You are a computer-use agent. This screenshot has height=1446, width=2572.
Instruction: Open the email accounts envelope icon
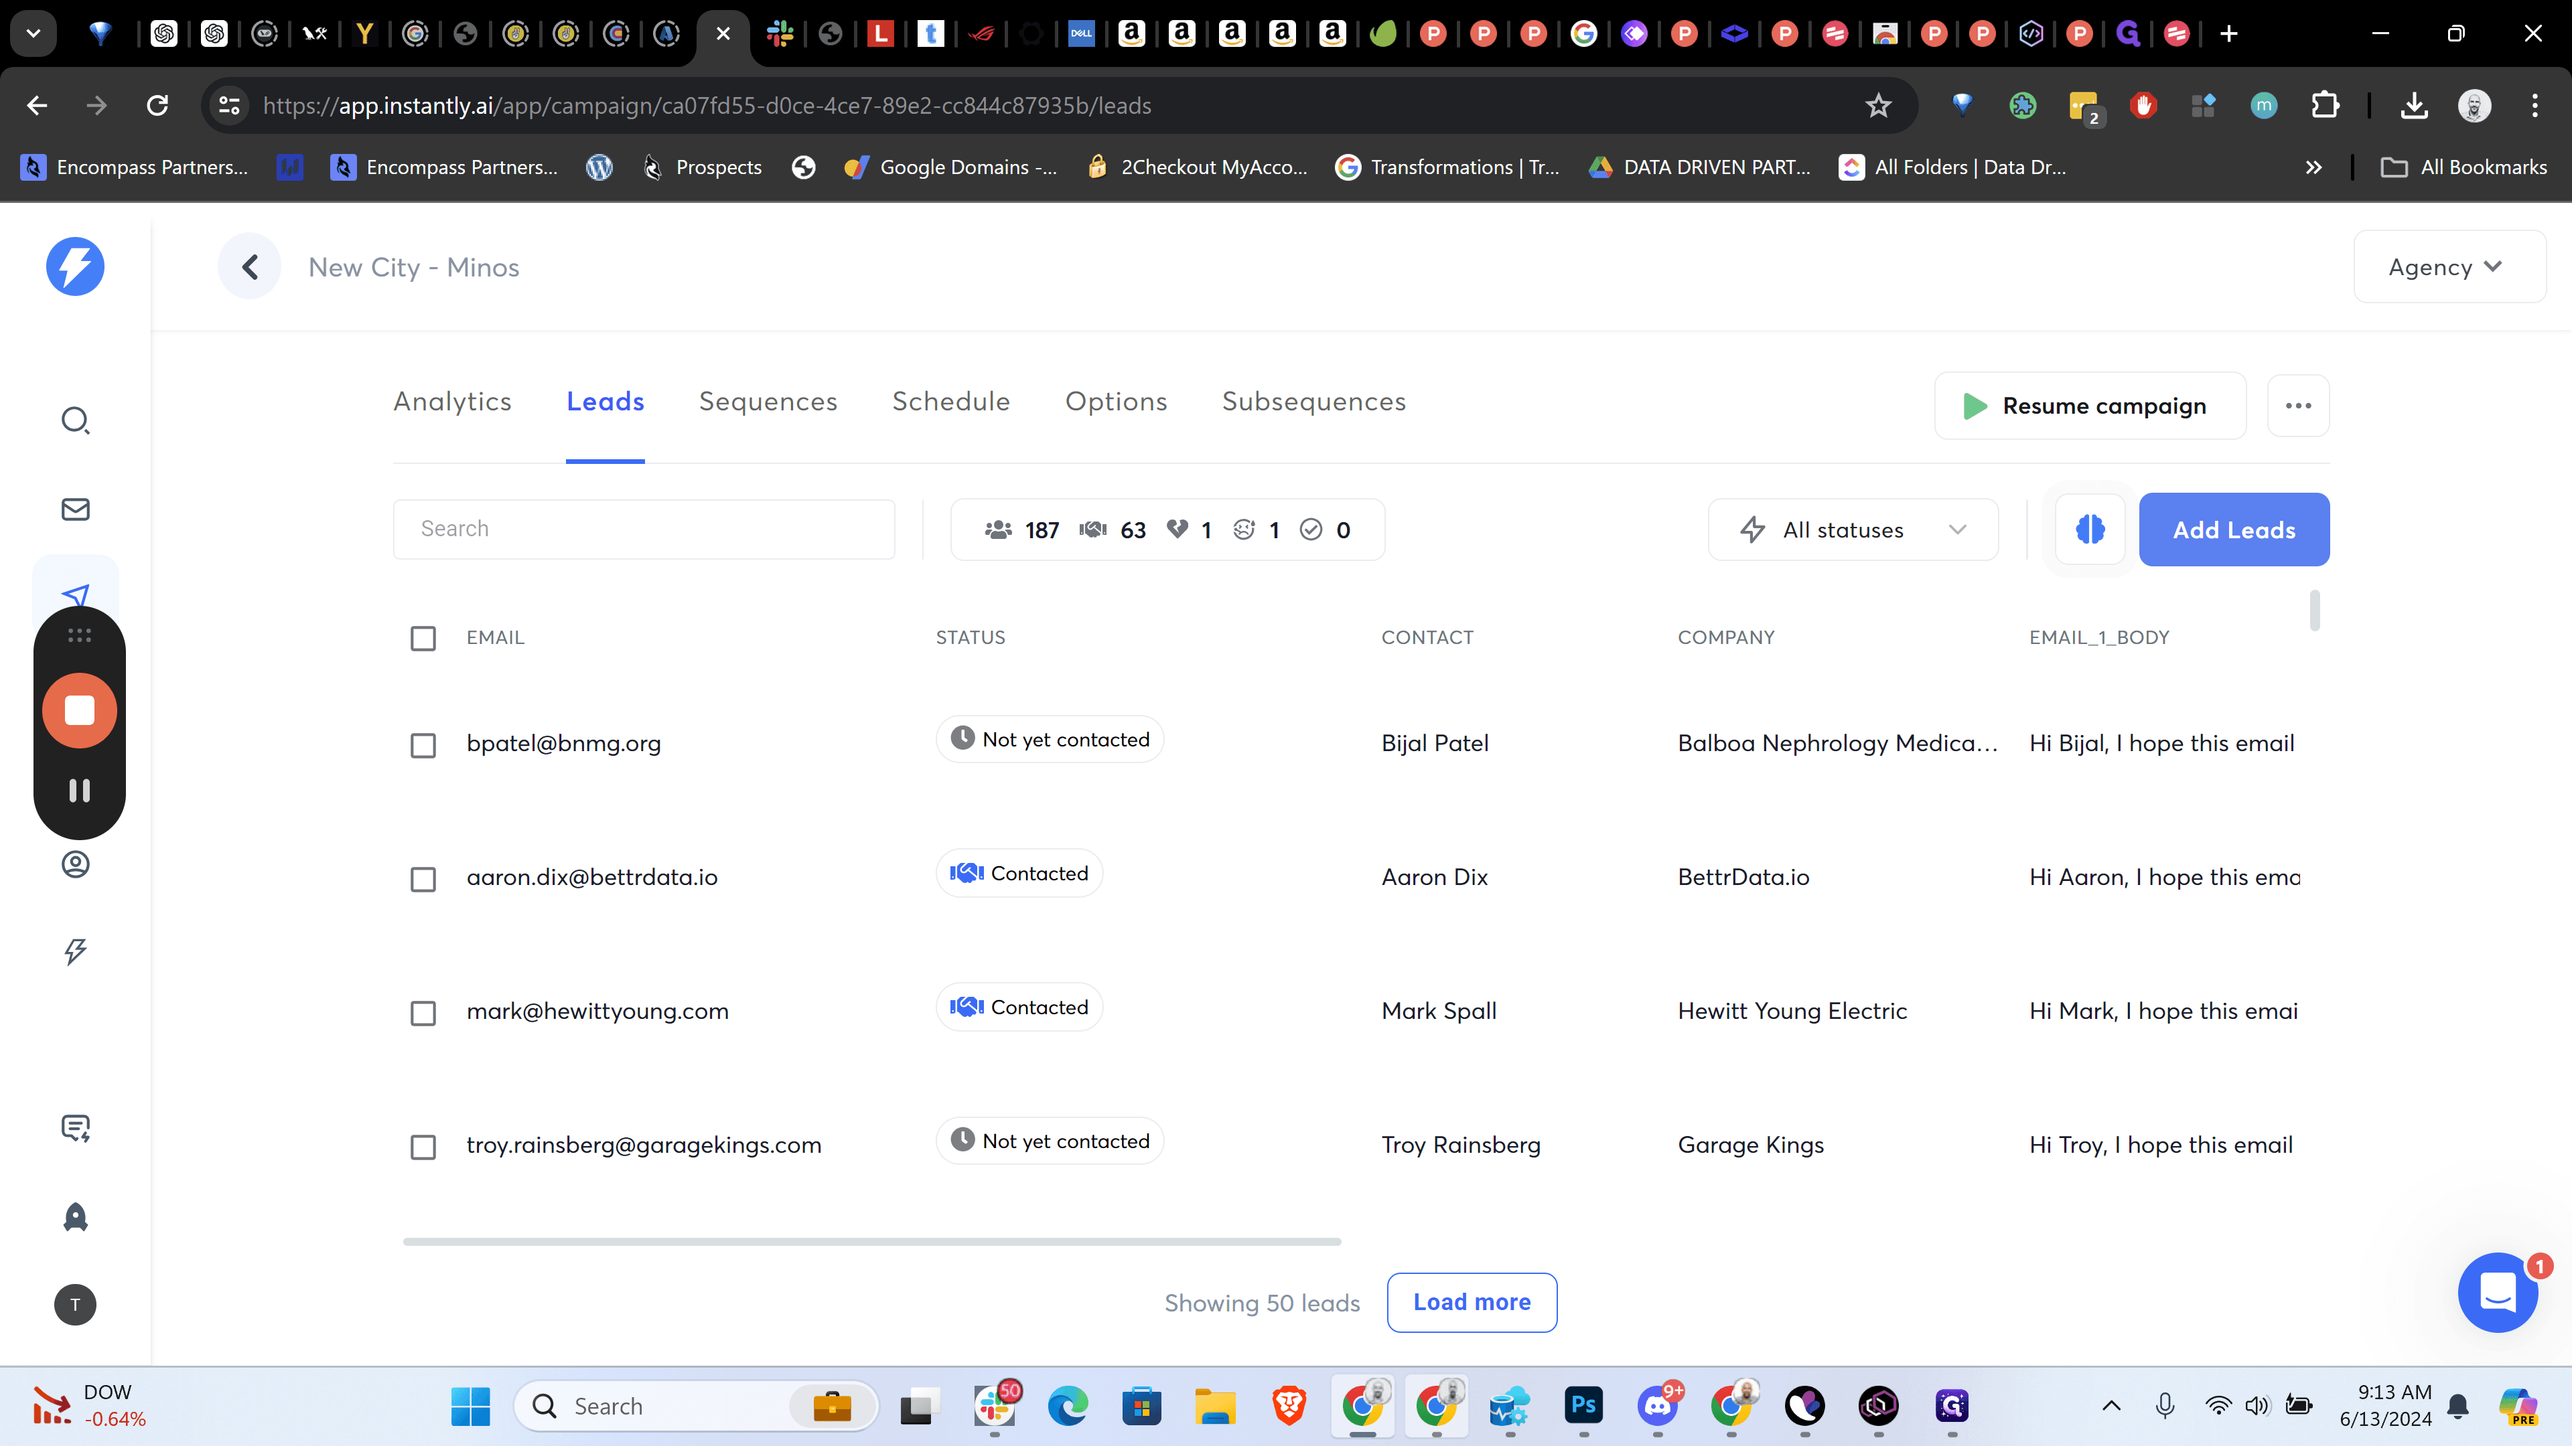76,509
